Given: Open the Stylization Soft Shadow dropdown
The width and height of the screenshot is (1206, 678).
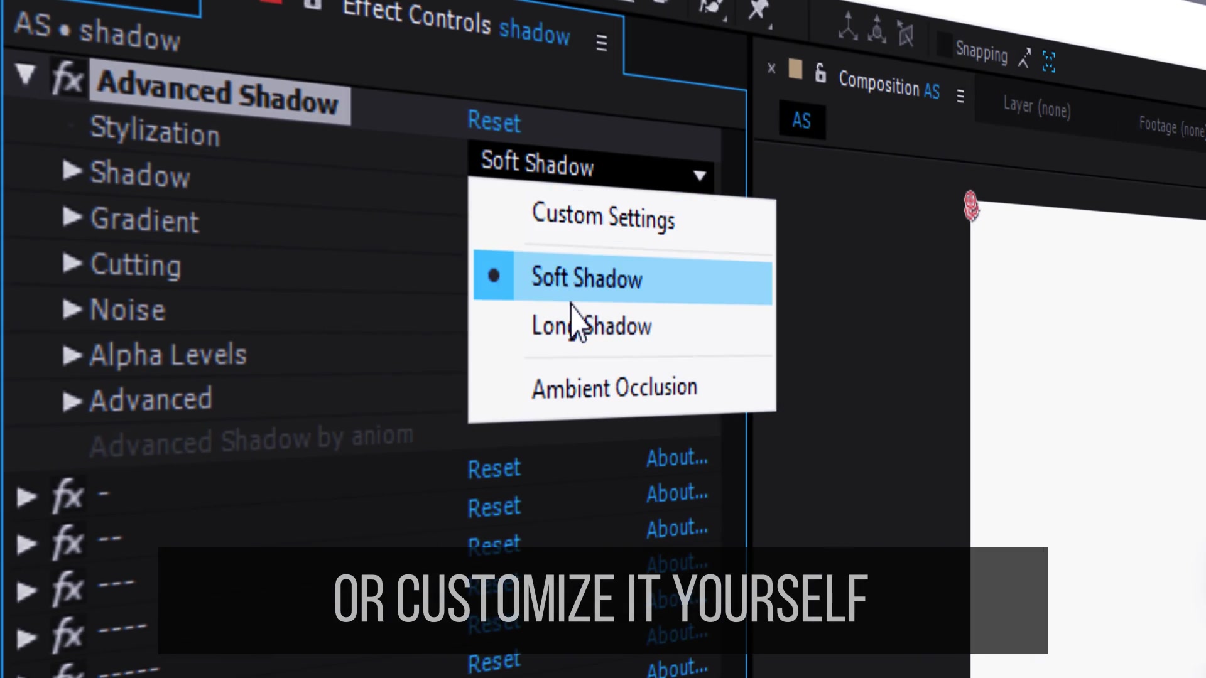Looking at the screenshot, I should coord(591,166).
